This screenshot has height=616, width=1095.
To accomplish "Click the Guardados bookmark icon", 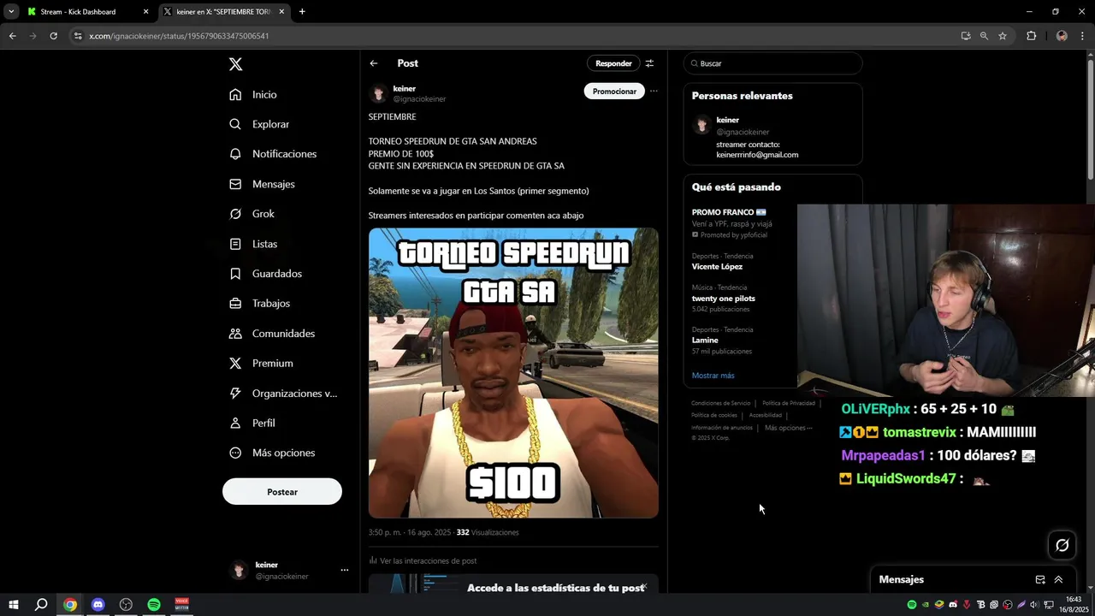I will [x=235, y=274].
